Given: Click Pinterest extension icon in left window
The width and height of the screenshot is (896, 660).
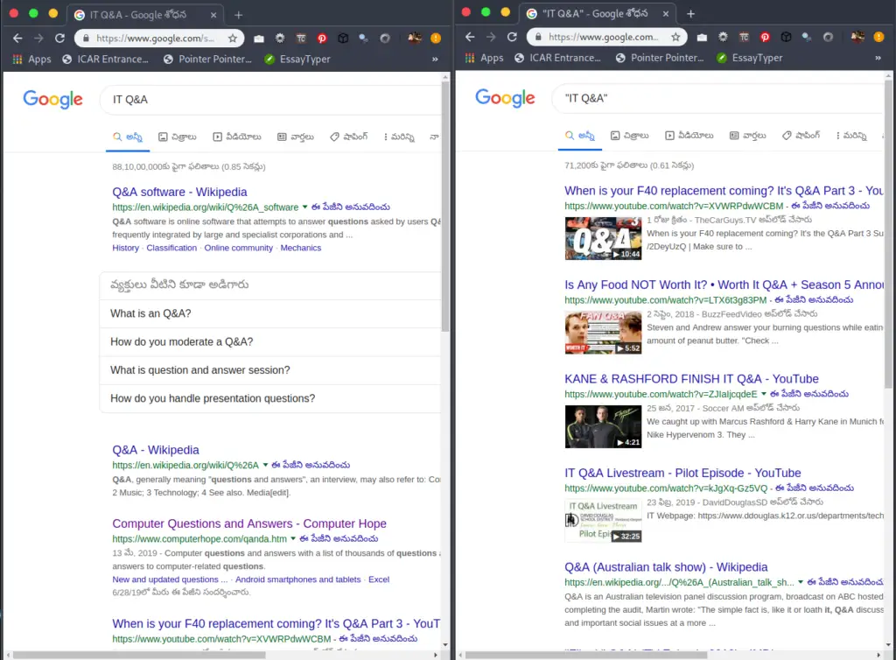Looking at the screenshot, I should point(322,39).
